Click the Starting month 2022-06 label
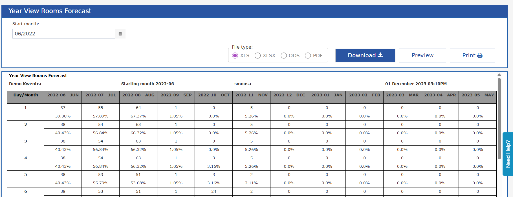Viewport: 513px width, 197px height. [147, 84]
